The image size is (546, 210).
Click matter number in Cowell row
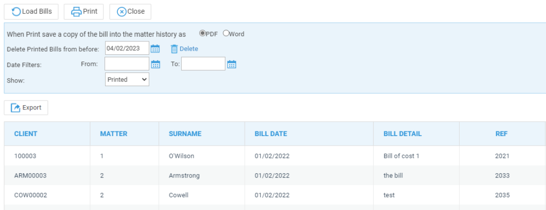102,195
